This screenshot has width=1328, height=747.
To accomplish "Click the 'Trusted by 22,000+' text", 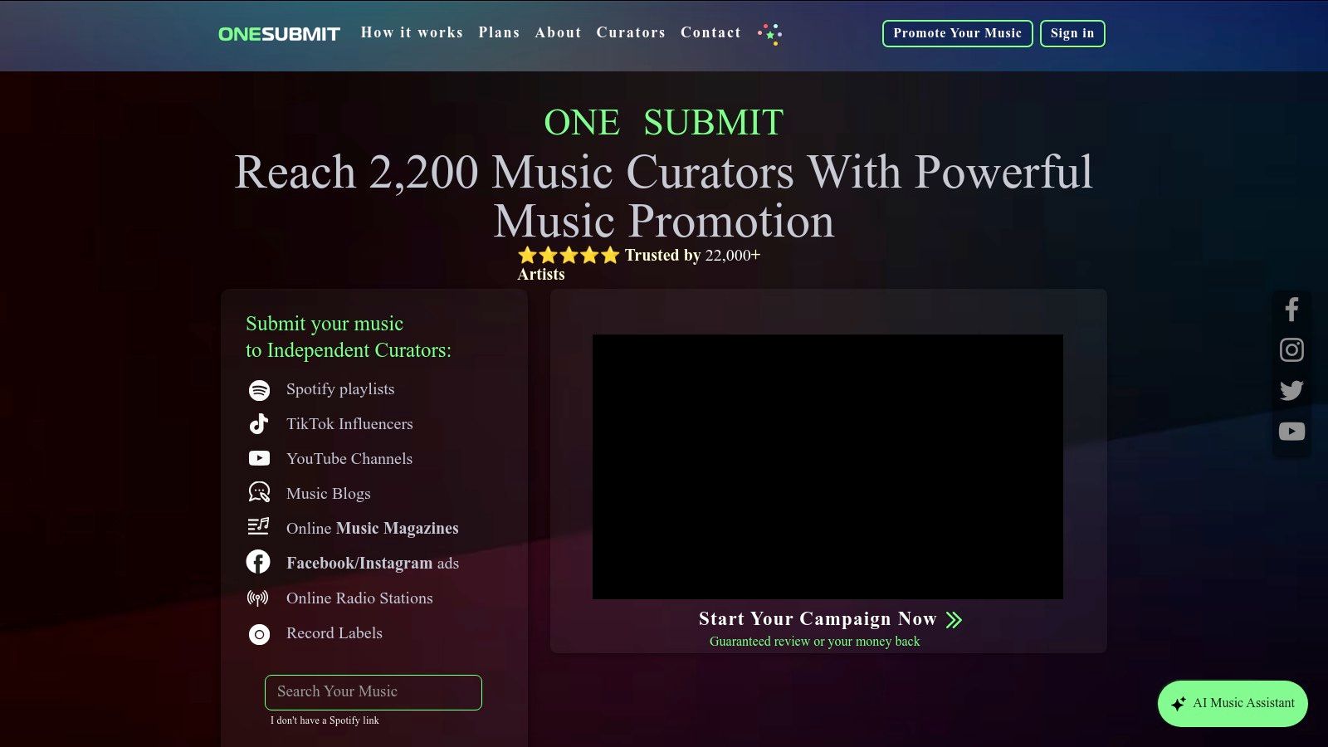I will (x=692, y=256).
